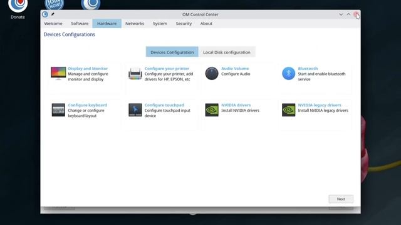
Task: Click the 'Configure Audio' description
Action: [x=236, y=74]
